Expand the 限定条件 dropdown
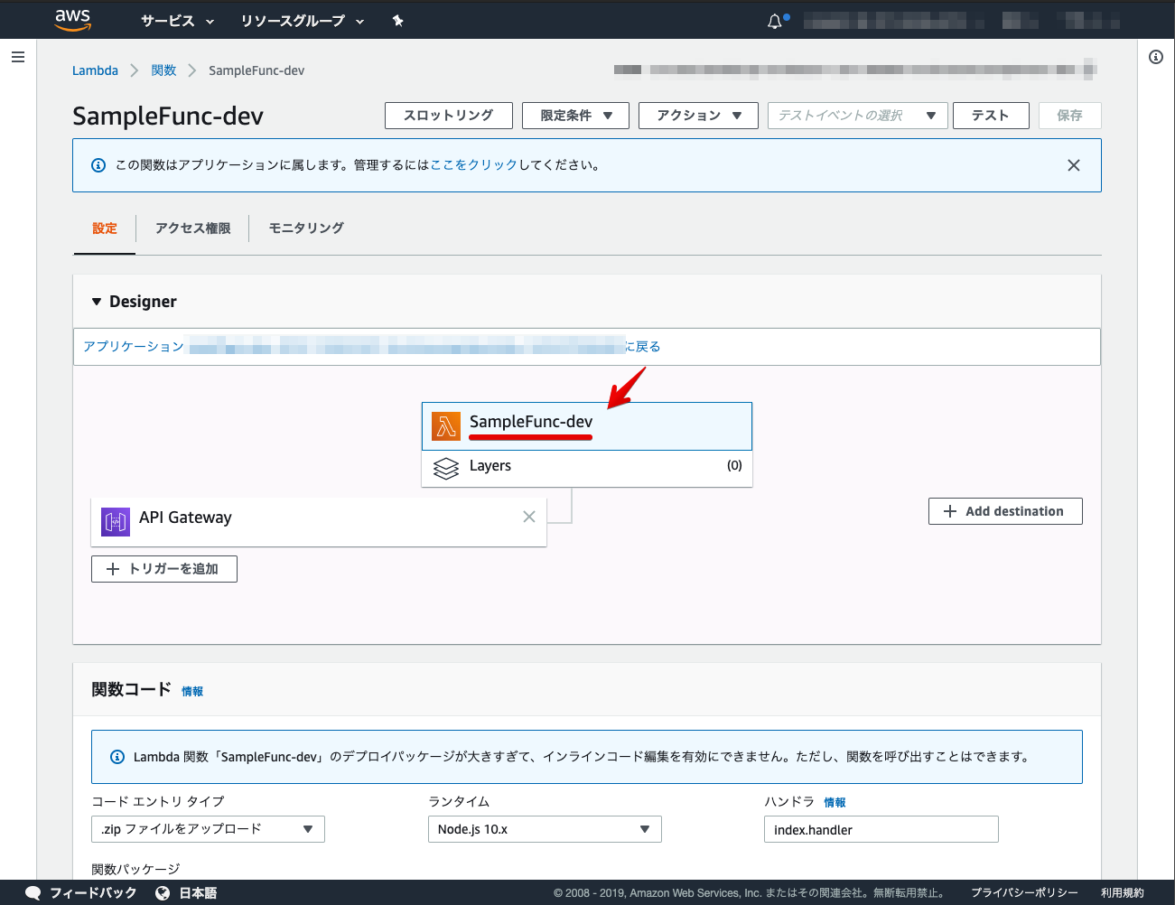This screenshot has height=905, width=1175. pyautogui.click(x=575, y=116)
